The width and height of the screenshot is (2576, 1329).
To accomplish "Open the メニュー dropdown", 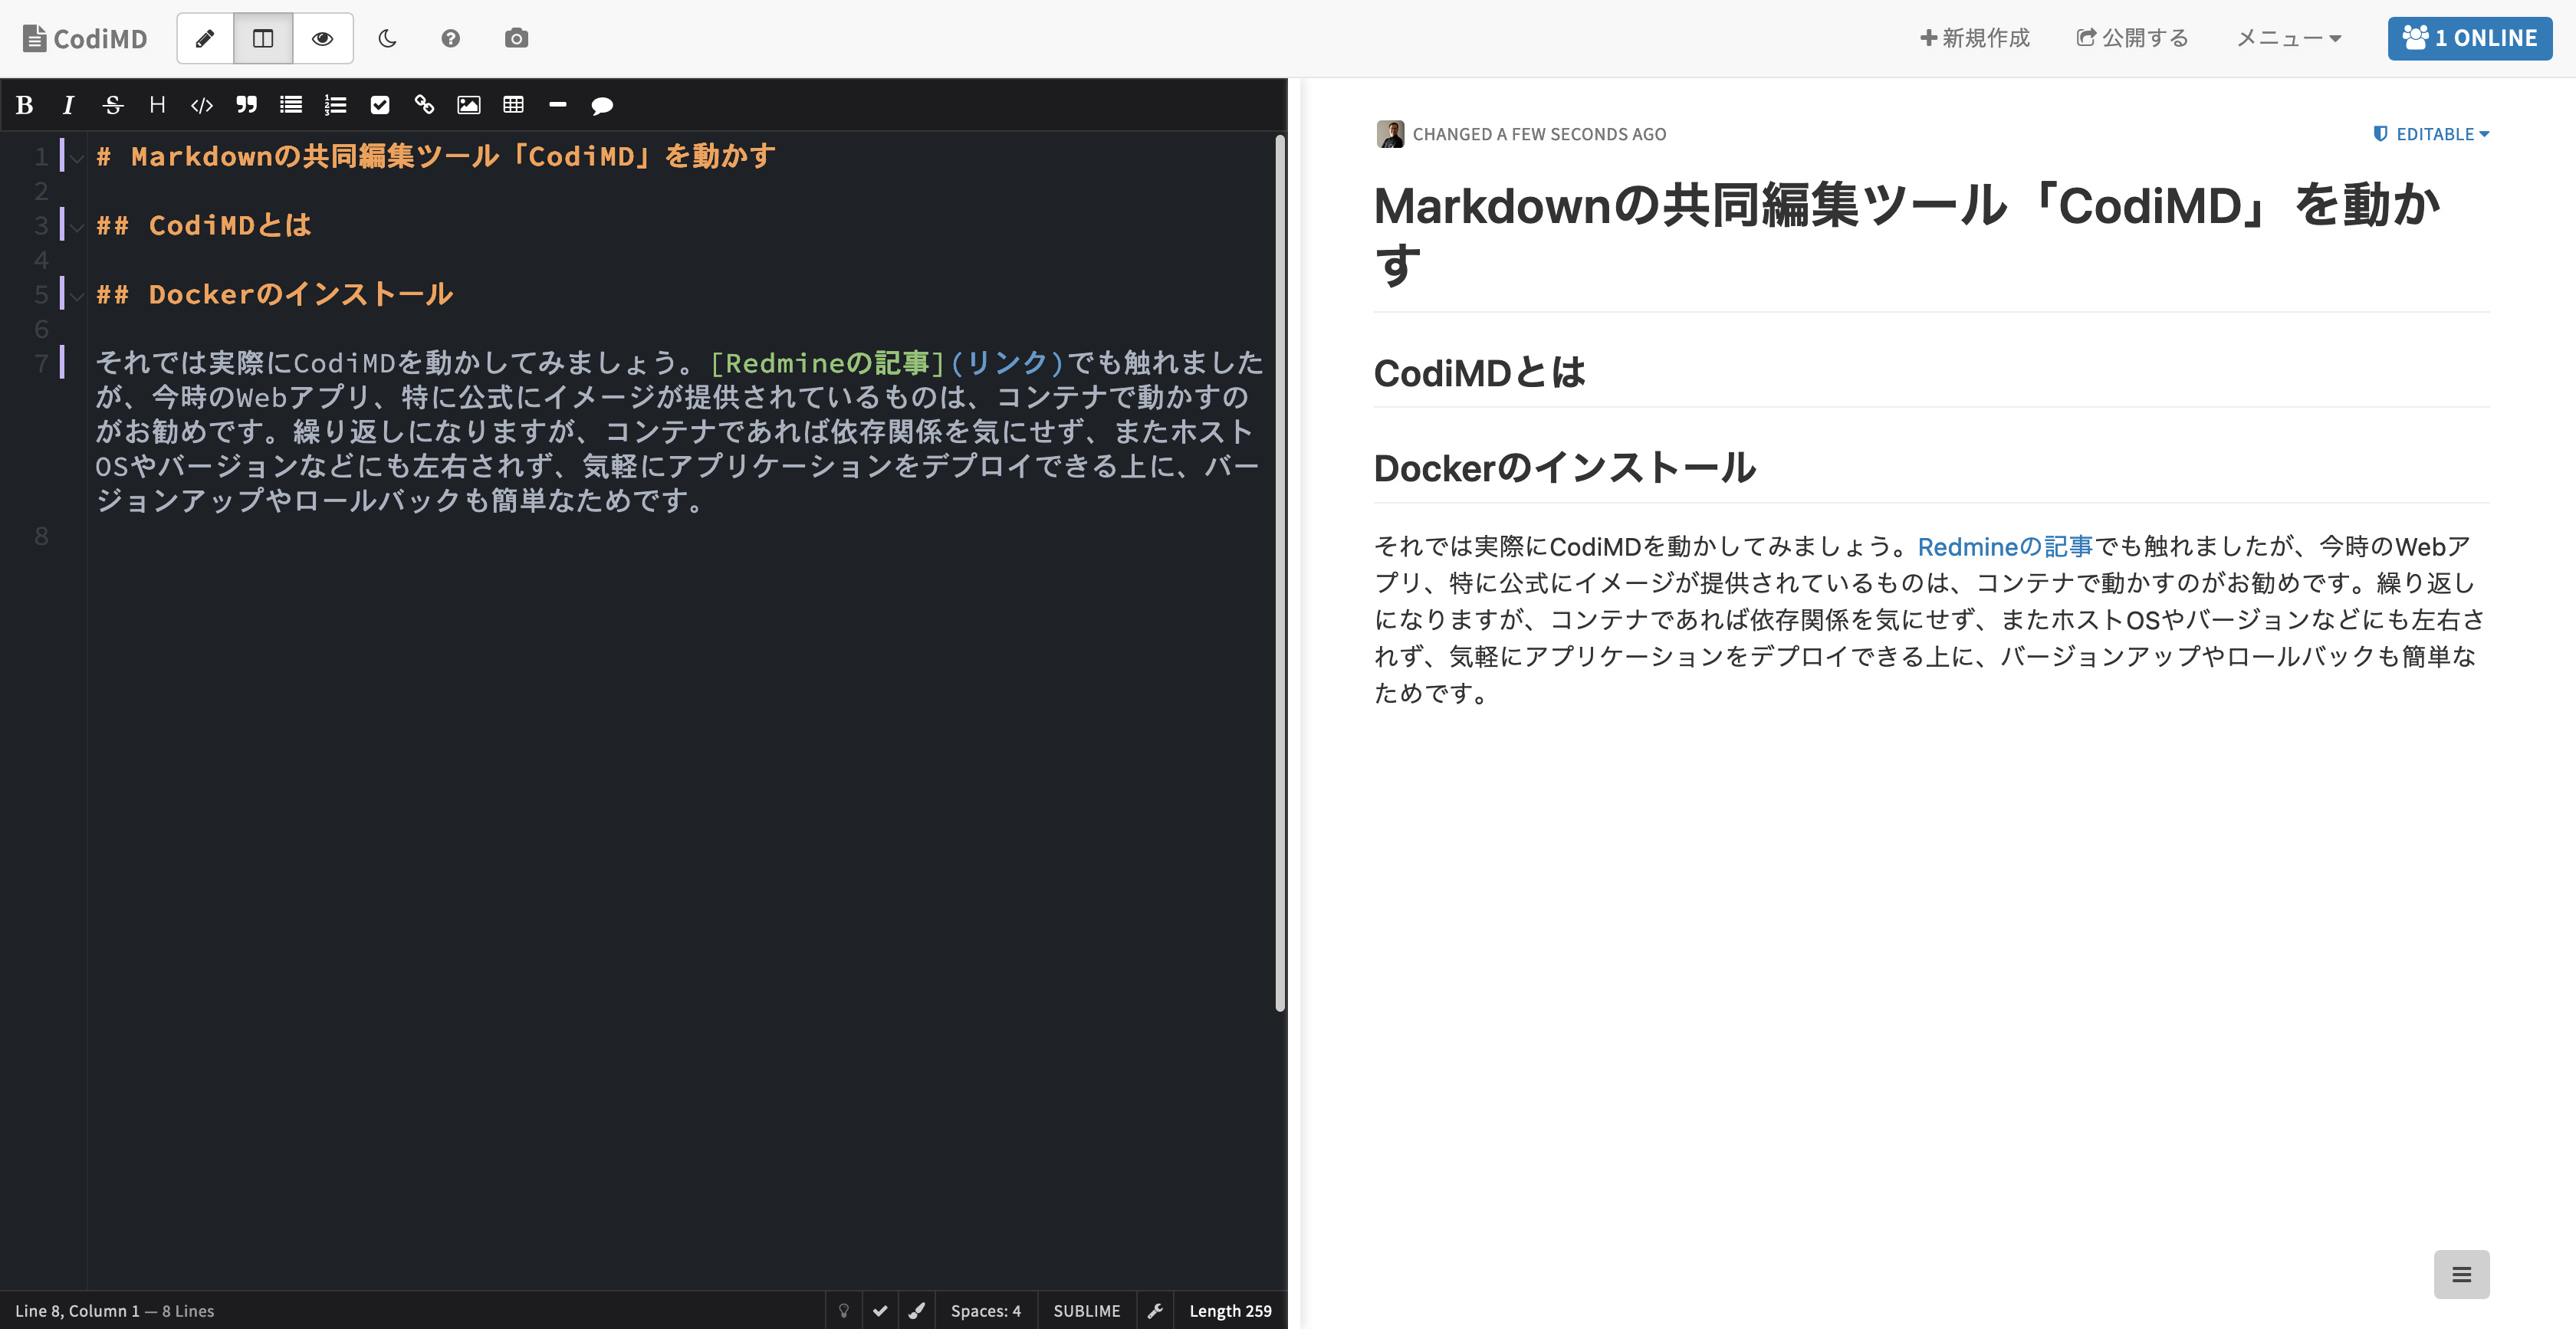I will (x=2288, y=38).
